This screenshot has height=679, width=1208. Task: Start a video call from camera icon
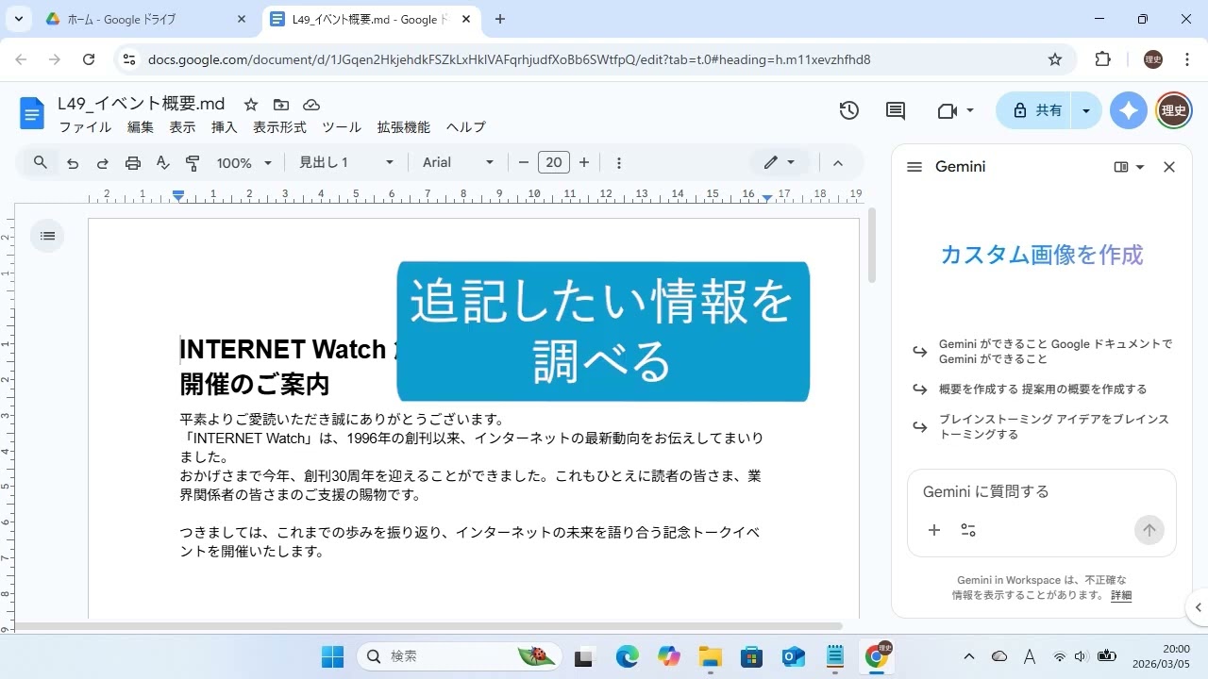[948, 110]
